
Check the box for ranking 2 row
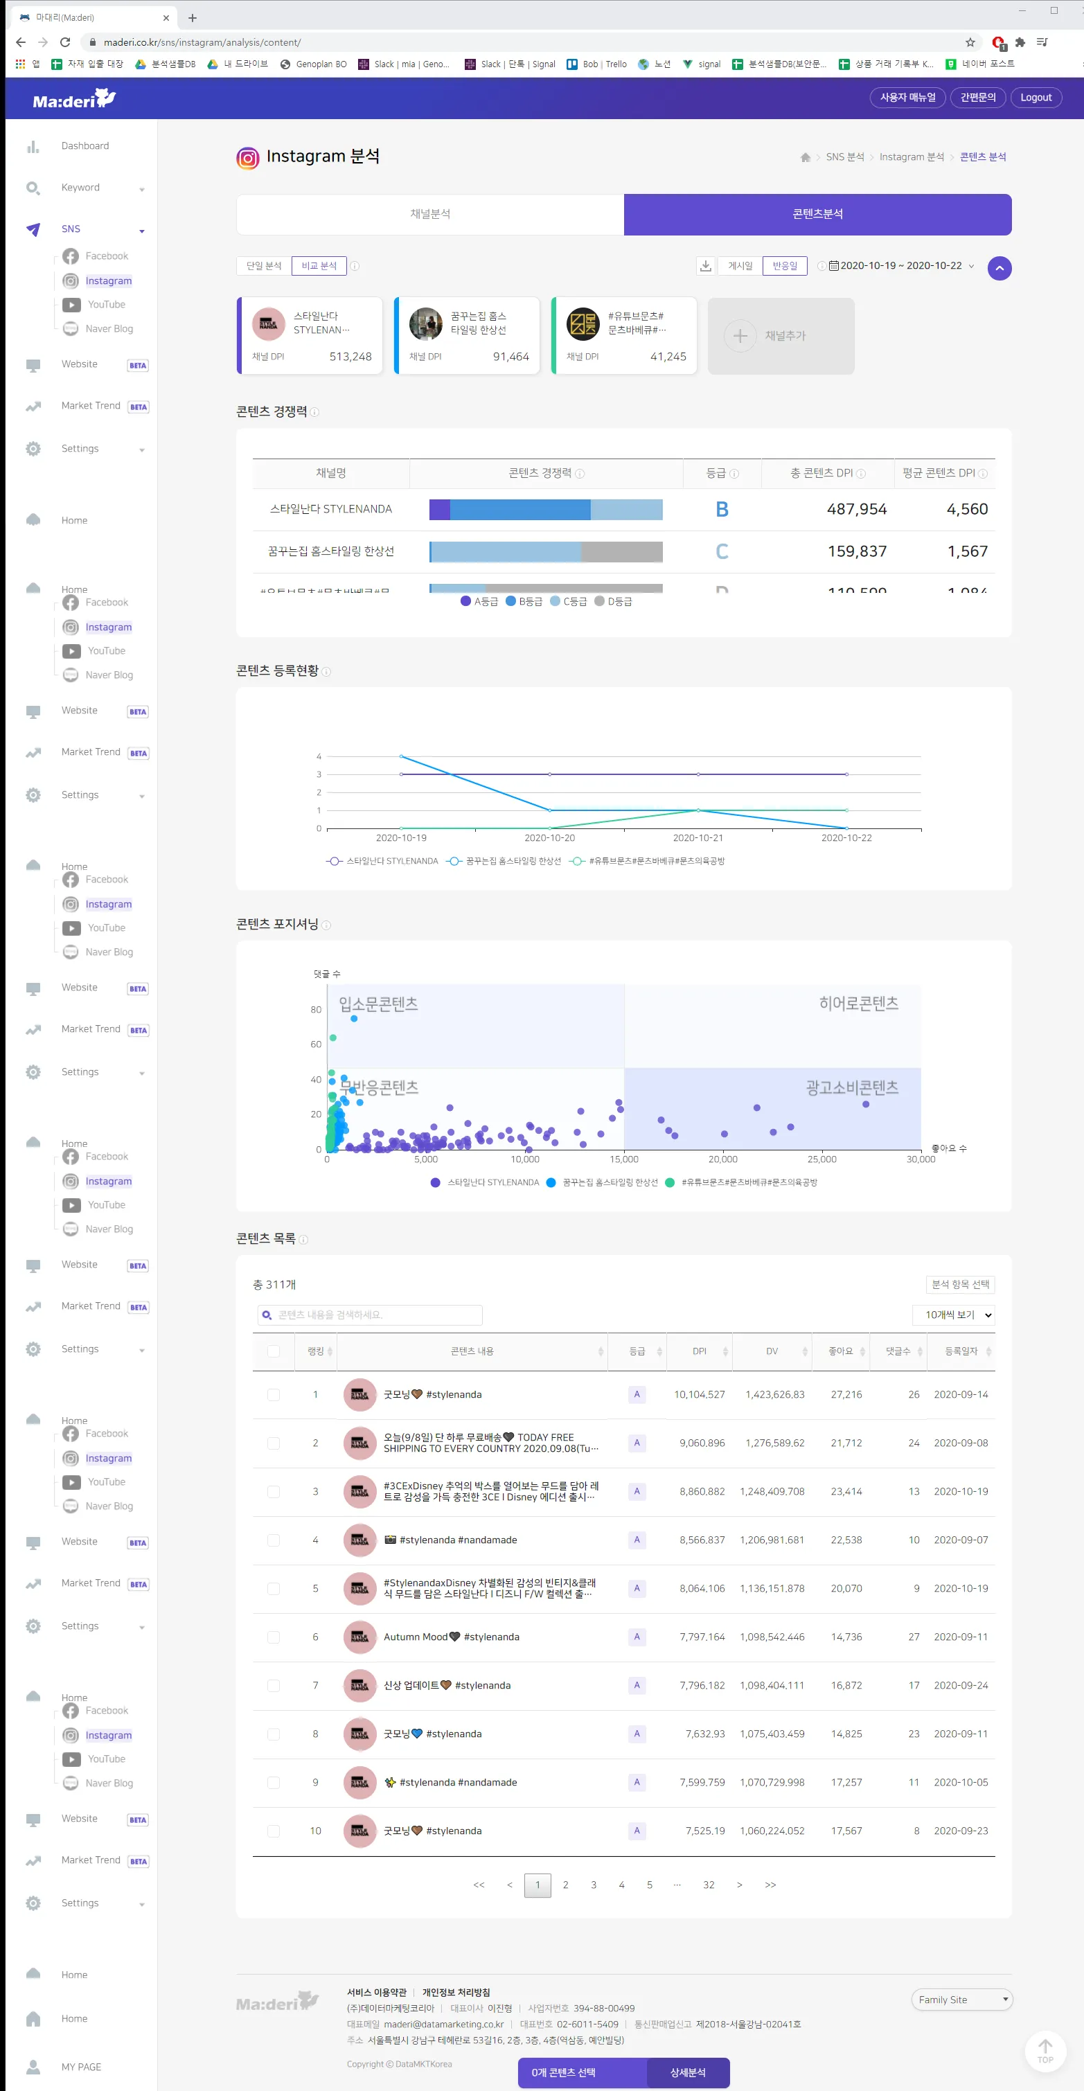coord(274,1443)
